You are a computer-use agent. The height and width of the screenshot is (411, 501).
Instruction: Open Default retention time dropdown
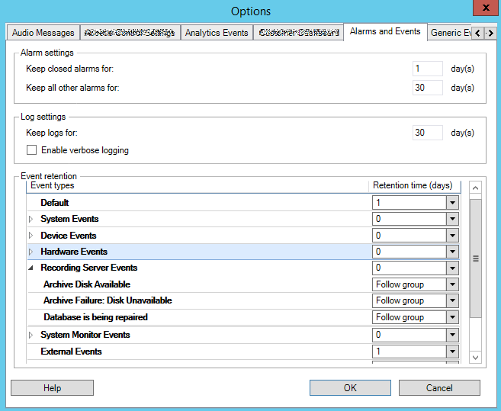(x=452, y=203)
